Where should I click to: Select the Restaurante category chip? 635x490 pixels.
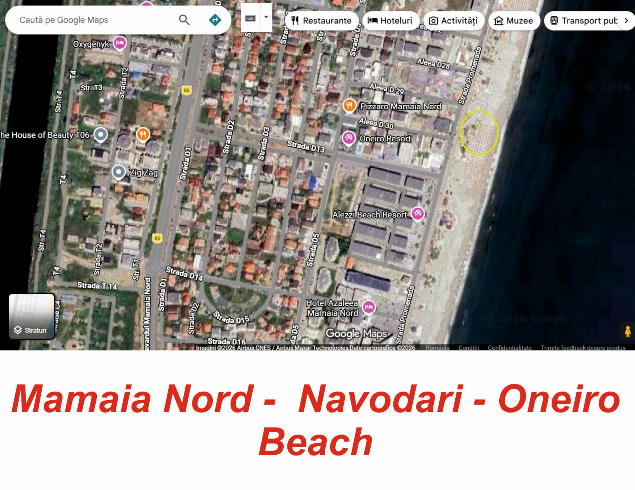click(321, 21)
